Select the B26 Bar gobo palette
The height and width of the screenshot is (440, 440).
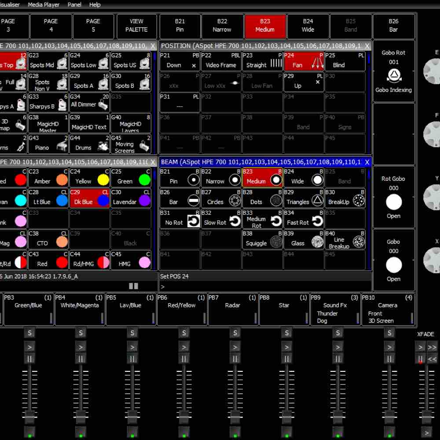coord(180,198)
